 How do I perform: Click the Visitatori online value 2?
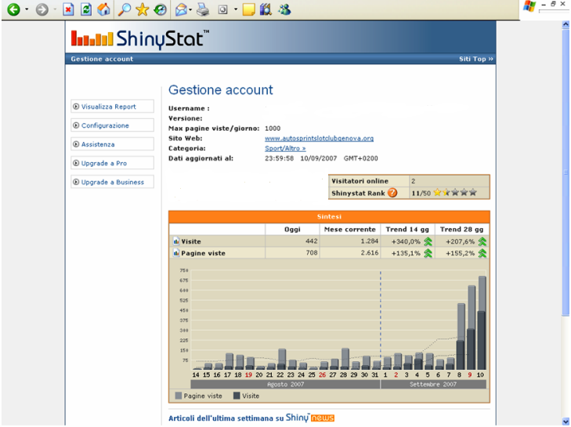413,181
